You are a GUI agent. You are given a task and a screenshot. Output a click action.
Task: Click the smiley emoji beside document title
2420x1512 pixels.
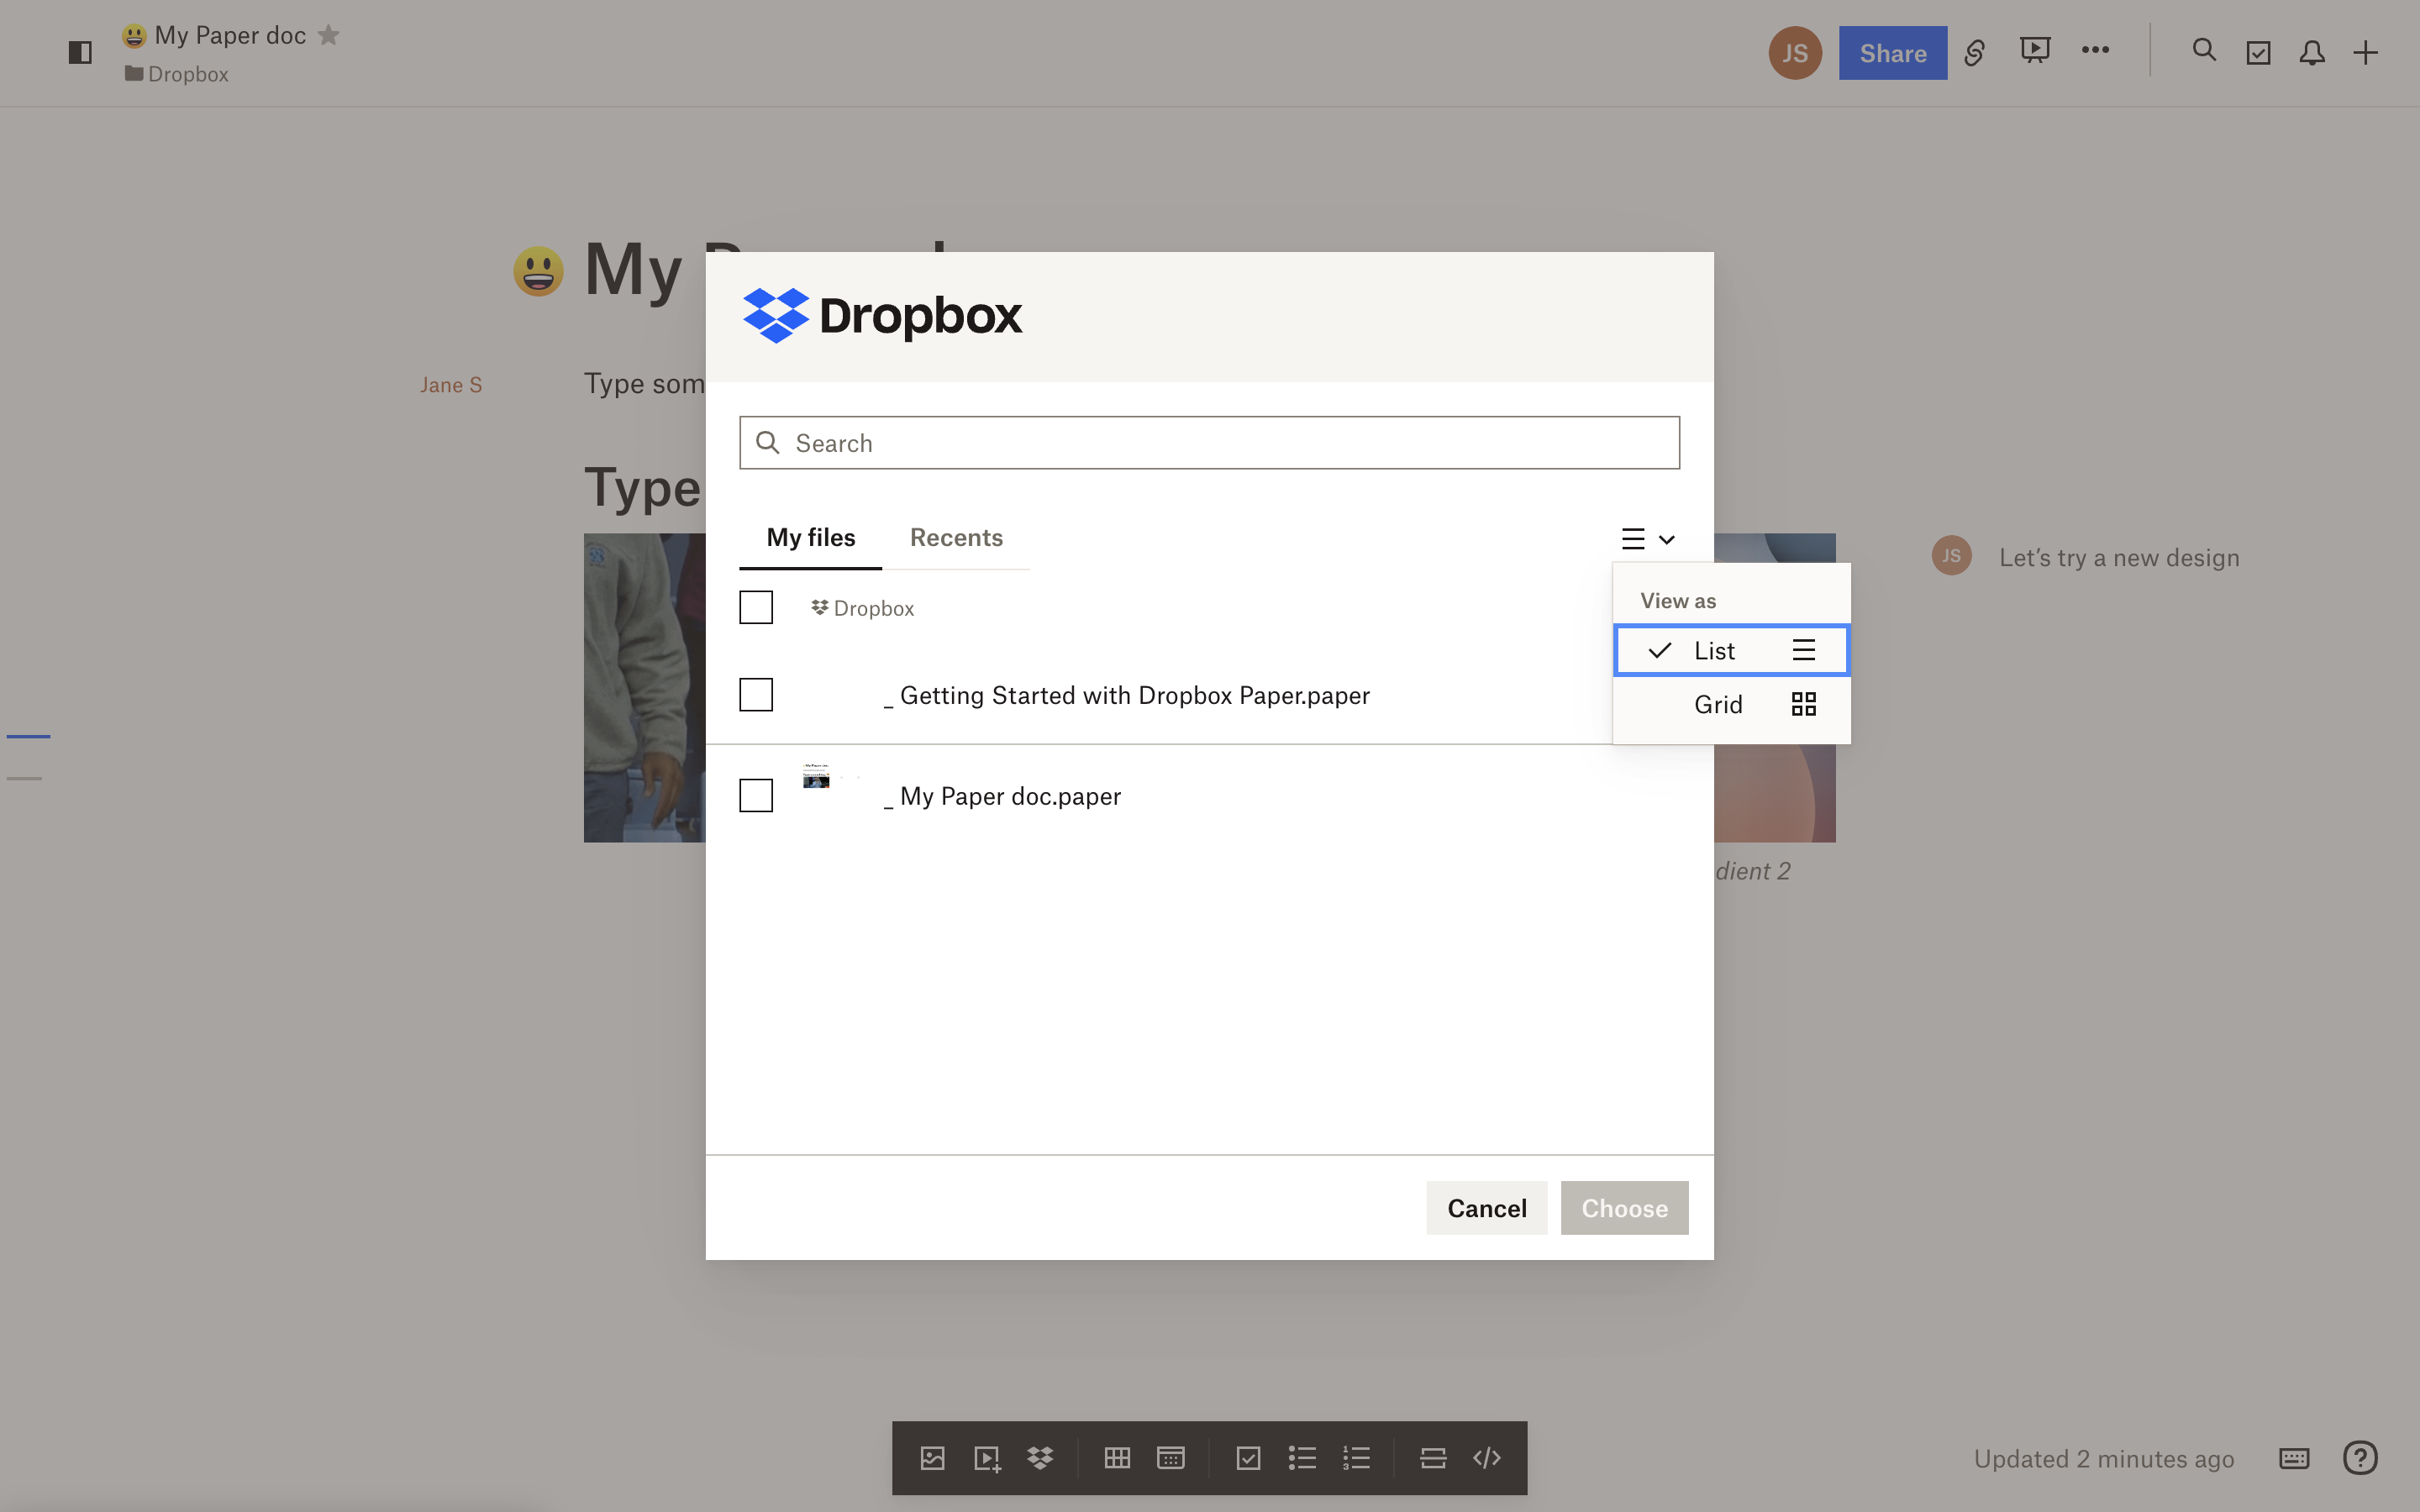point(538,271)
